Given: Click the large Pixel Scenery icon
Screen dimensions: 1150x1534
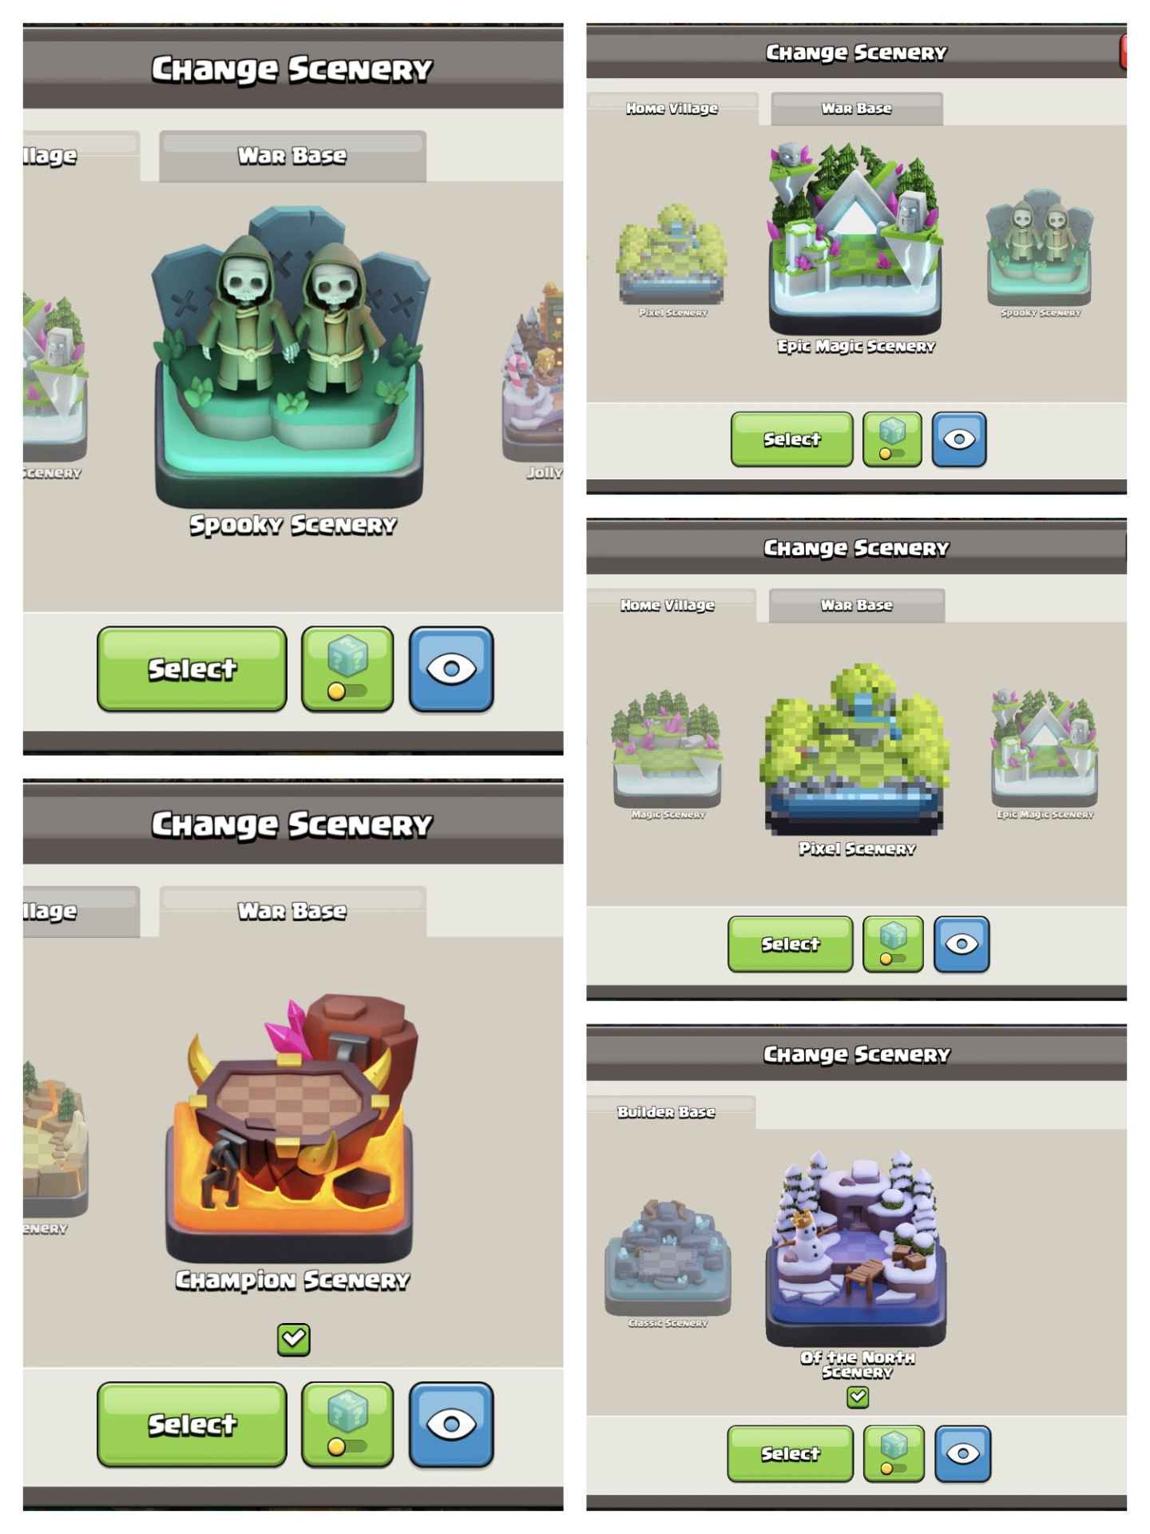Looking at the screenshot, I should tap(856, 749).
